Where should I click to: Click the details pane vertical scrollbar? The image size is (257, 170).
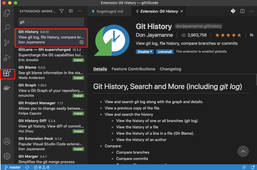pyautogui.click(x=256, y=79)
